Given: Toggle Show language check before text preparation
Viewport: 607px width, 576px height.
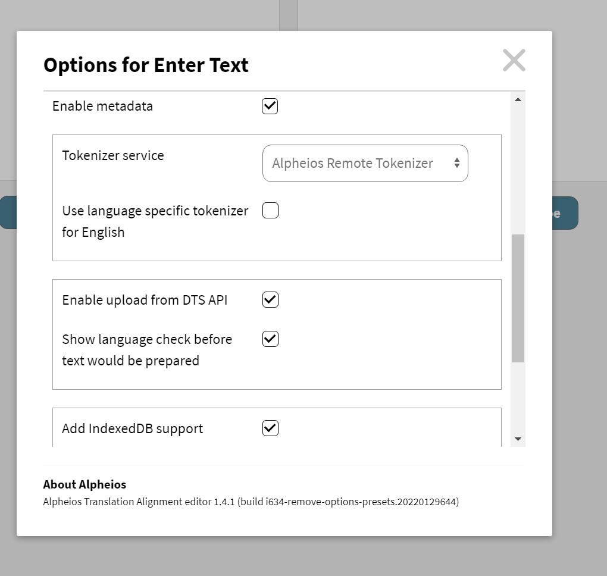Looking at the screenshot, I should tap(270, 339).
